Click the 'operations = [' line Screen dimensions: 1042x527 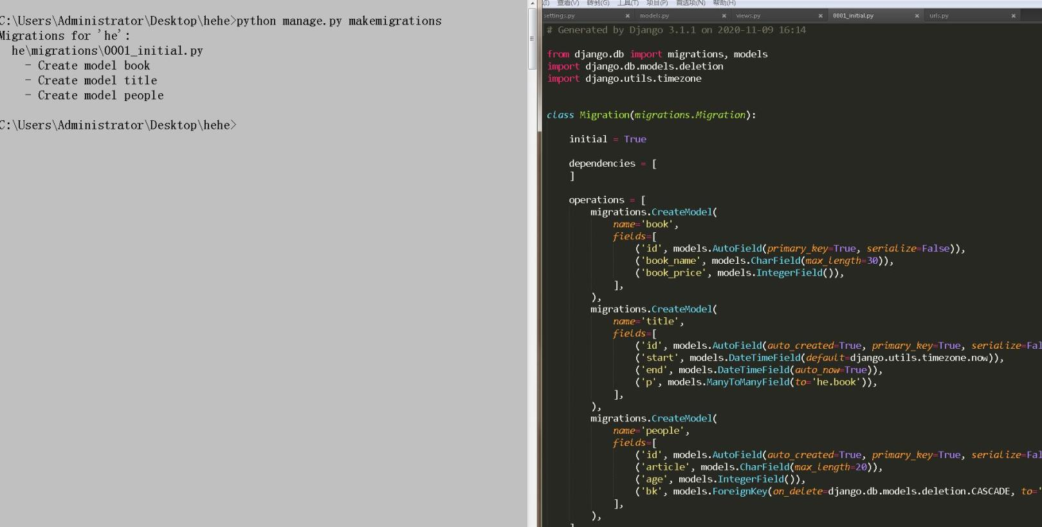607,200
